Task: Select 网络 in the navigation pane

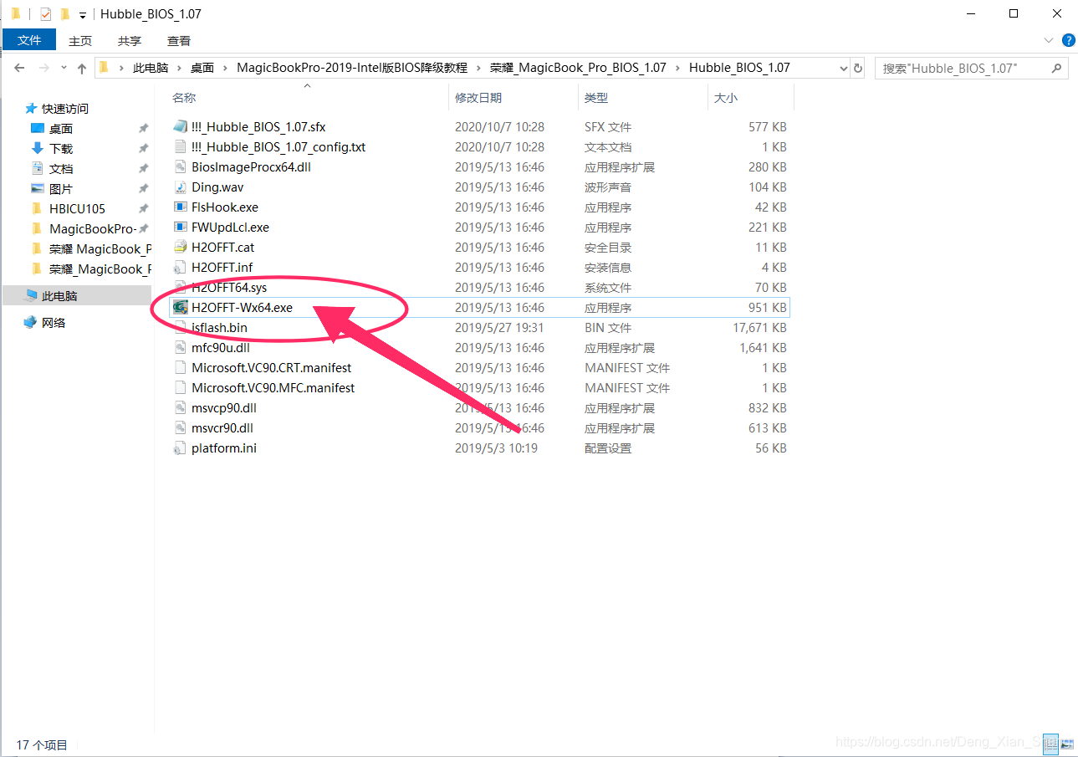Action: 54,323
